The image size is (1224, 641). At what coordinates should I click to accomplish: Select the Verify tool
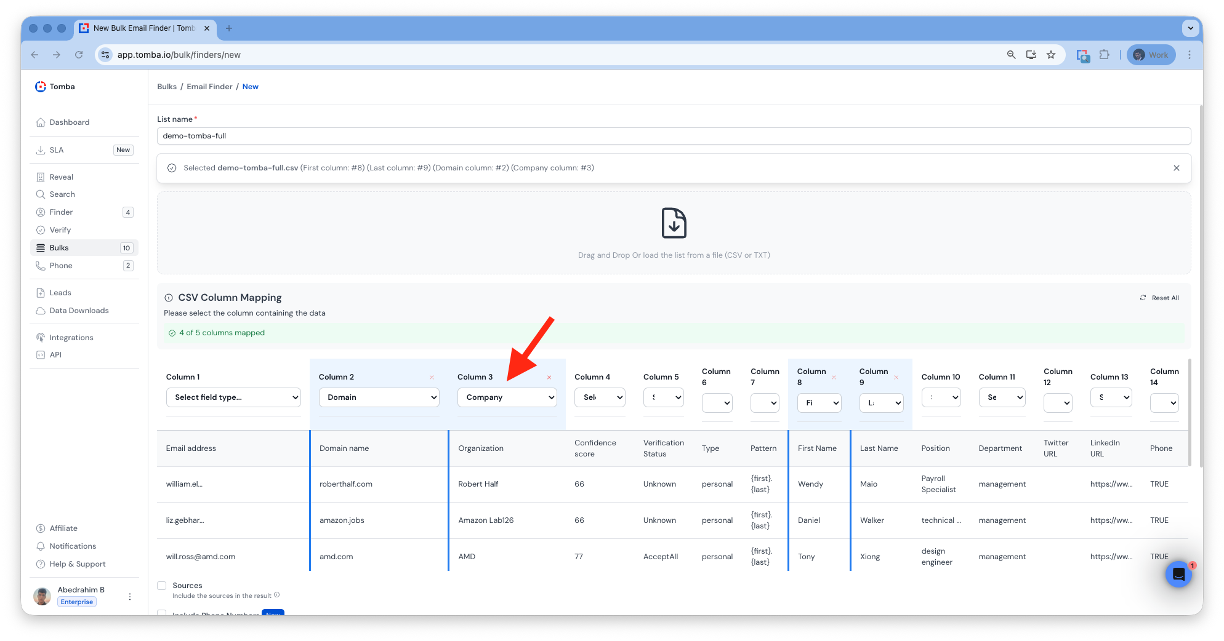pos(59,229)
